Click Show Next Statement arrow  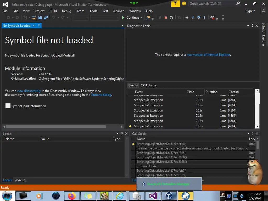pyautogui.click(x=187, y=18)
